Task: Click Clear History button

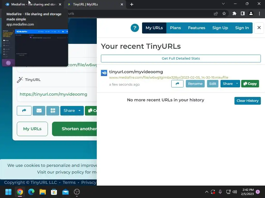Action: (247, 101)
